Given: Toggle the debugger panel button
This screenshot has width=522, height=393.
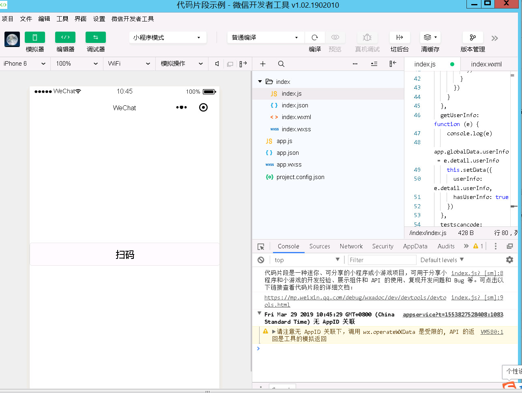Looking at the screenshot, I should (96, 37).
